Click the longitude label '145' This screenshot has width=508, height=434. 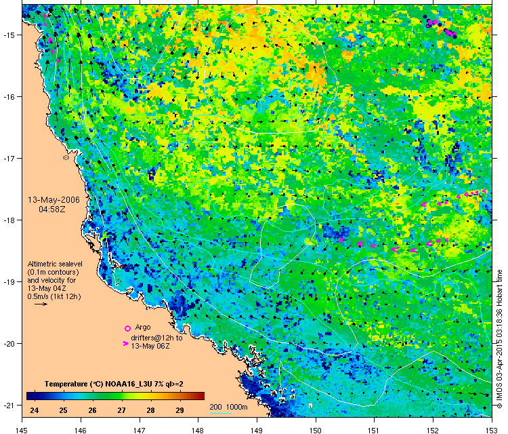pyautogui.click(x=22, y=430)
